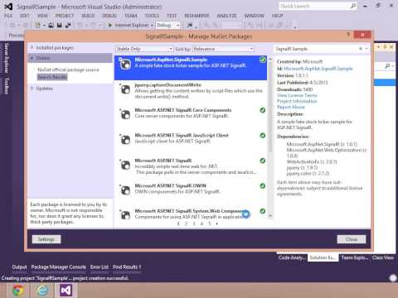Screen dimensions: 398x298
Task: Click the SignalR JavaScript Client package icon
Action: click(125, 140)
